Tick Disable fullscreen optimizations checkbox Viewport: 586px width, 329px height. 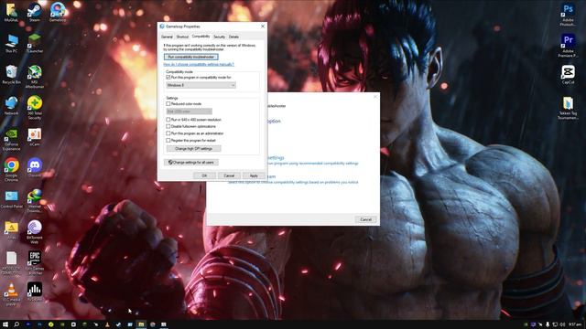tap(168, 126)
